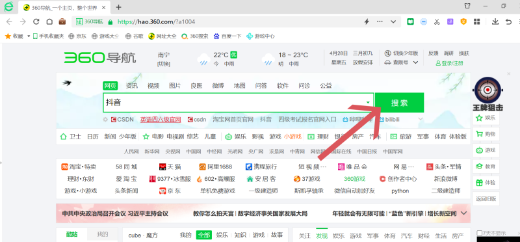
Task: Expand the hot search words chevron
Action: point(421,119)
